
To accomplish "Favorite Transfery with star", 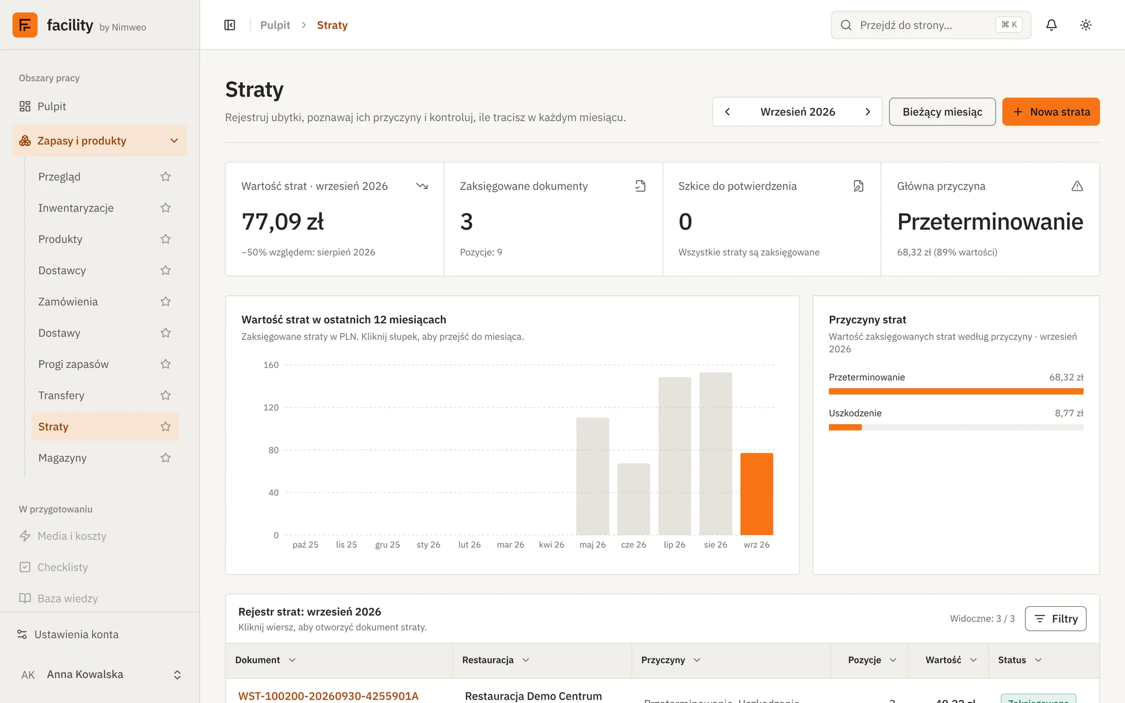I will point(165,395).
